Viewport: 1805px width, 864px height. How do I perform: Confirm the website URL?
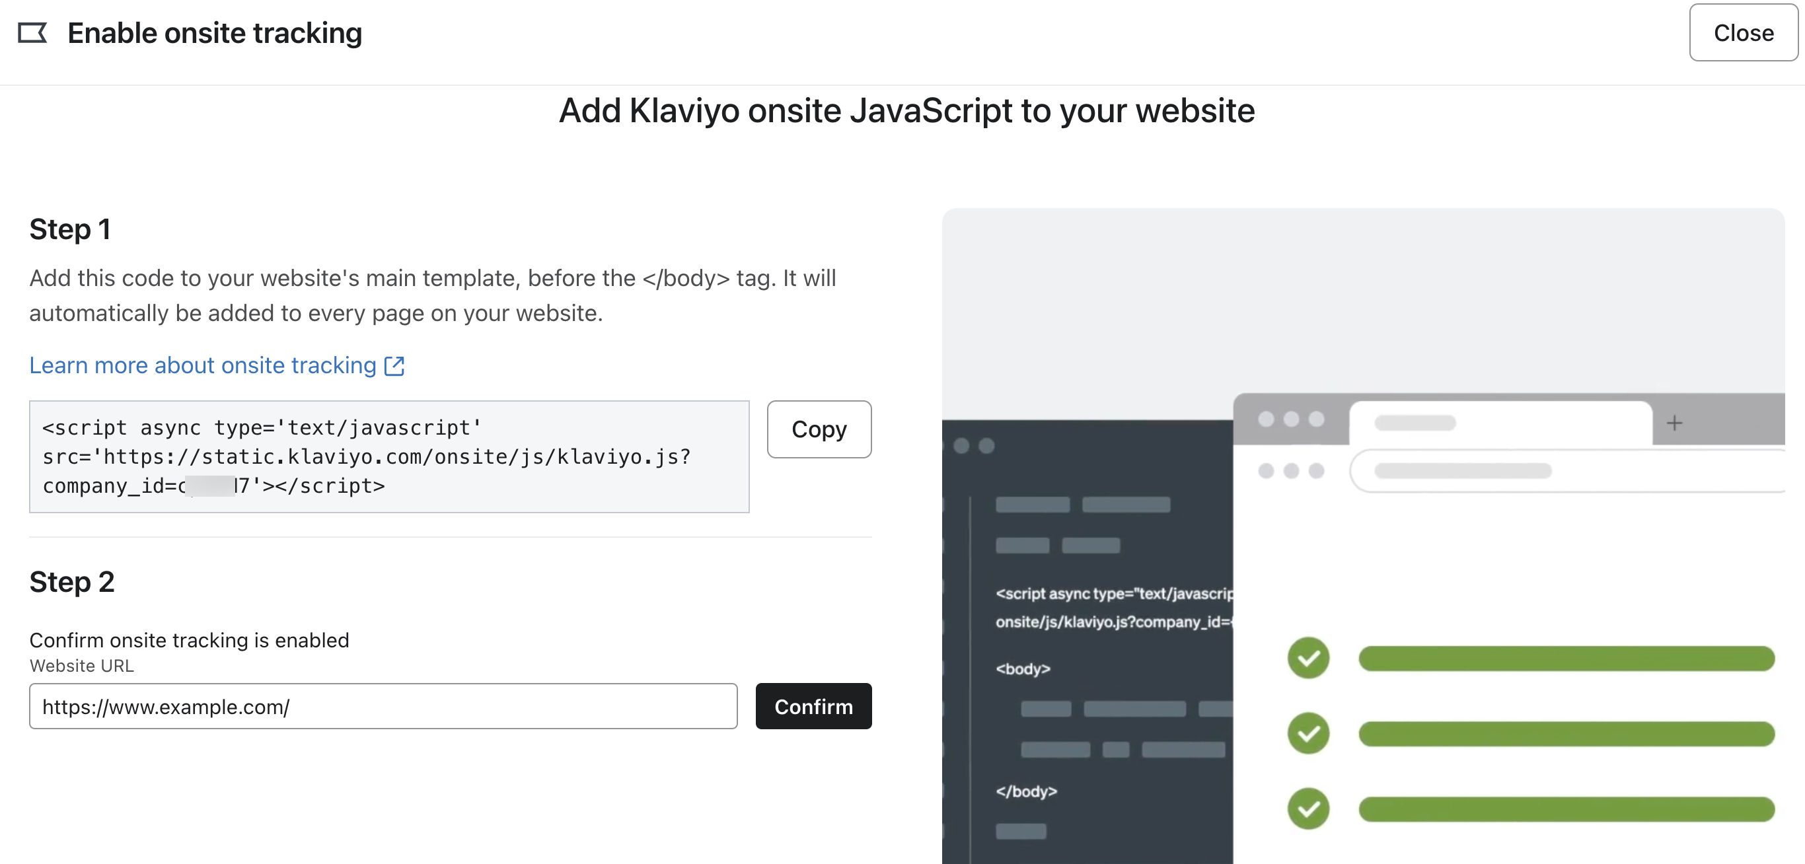tap(813, 706)
